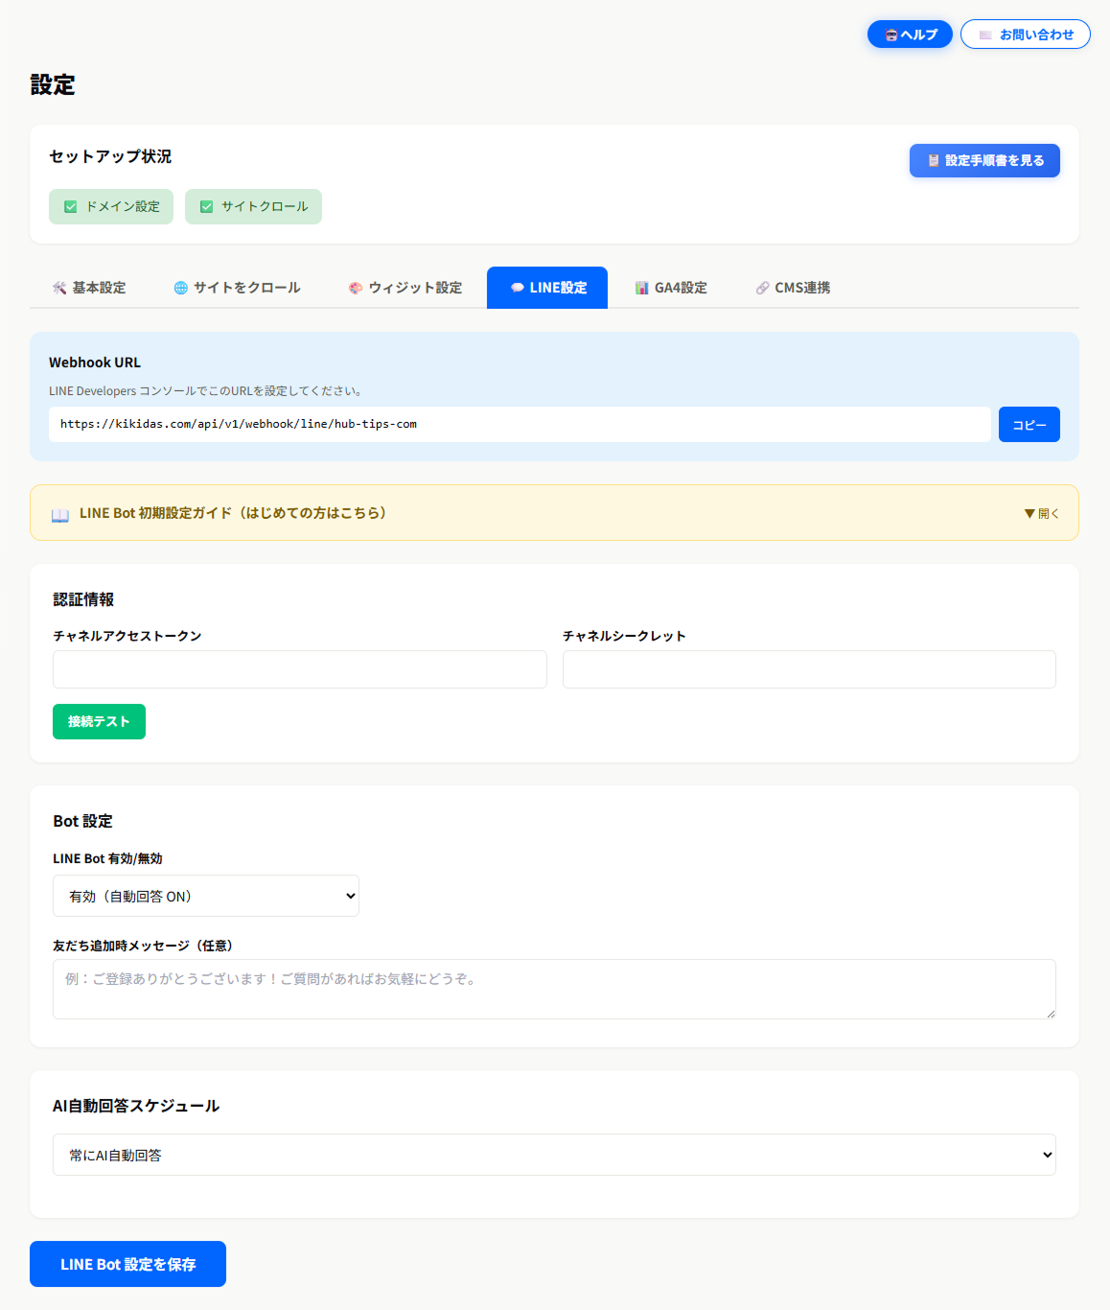
Task: Switch to the CMS連携 tab
Action: coord(801,287)
